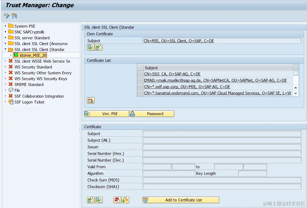307x208 pixels.
Task: Select SSL client WSSE Web Service Se entry
Action: coord(42,61)
